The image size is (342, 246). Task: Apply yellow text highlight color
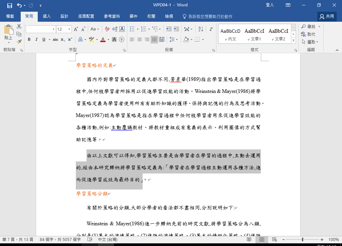92,39
